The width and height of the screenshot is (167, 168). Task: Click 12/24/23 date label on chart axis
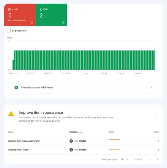pyautogui.click(x=66, y=74)
